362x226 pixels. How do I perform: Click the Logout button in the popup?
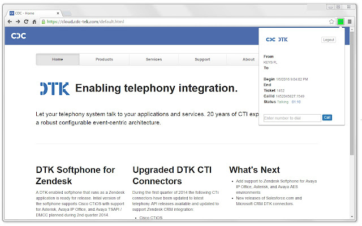pyautogui.click(x=329, y=40)
